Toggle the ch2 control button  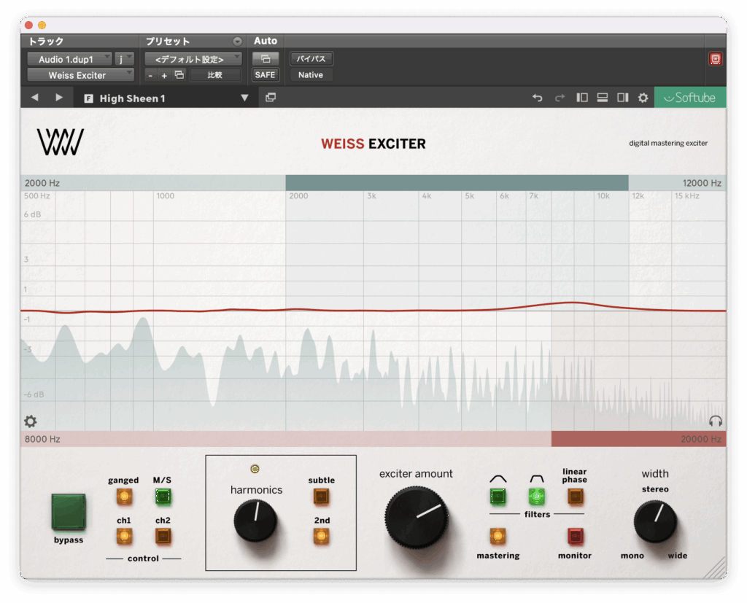[x=163, y=537]
